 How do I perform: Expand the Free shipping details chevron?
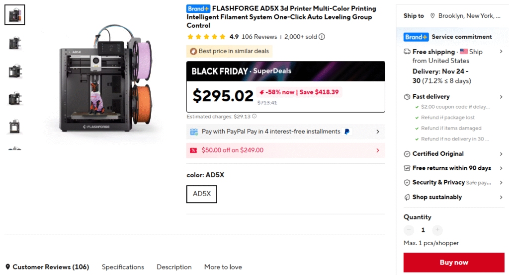(x=501, y=52)
